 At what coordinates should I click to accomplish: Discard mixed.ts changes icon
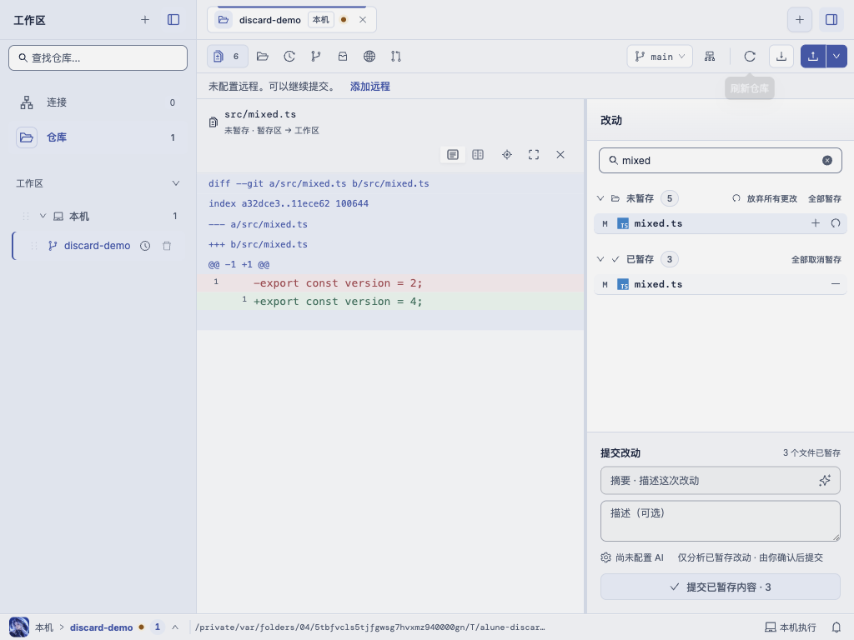836,223
